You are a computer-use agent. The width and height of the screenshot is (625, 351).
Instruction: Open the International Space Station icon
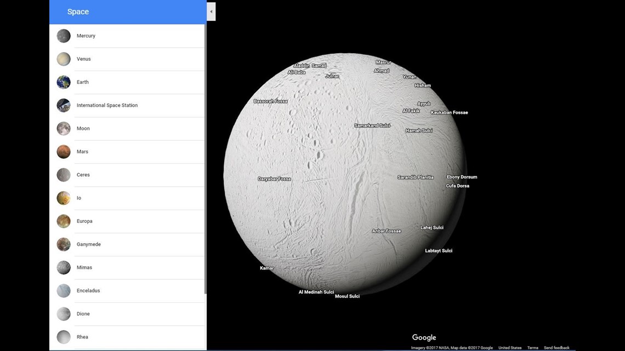pyautogui.click(x=64, y=105)
